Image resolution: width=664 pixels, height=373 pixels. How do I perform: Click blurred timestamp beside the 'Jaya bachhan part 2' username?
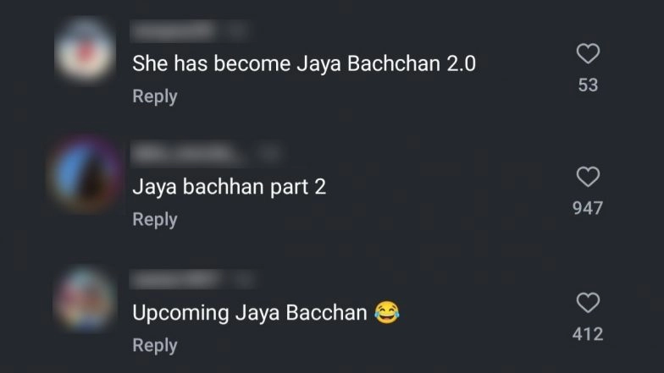(269, 154)
